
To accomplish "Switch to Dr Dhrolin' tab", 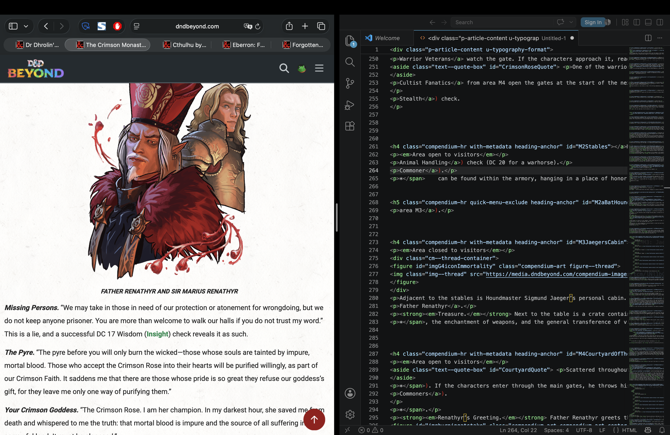I will pyautogui.click(x=37, y=45).
